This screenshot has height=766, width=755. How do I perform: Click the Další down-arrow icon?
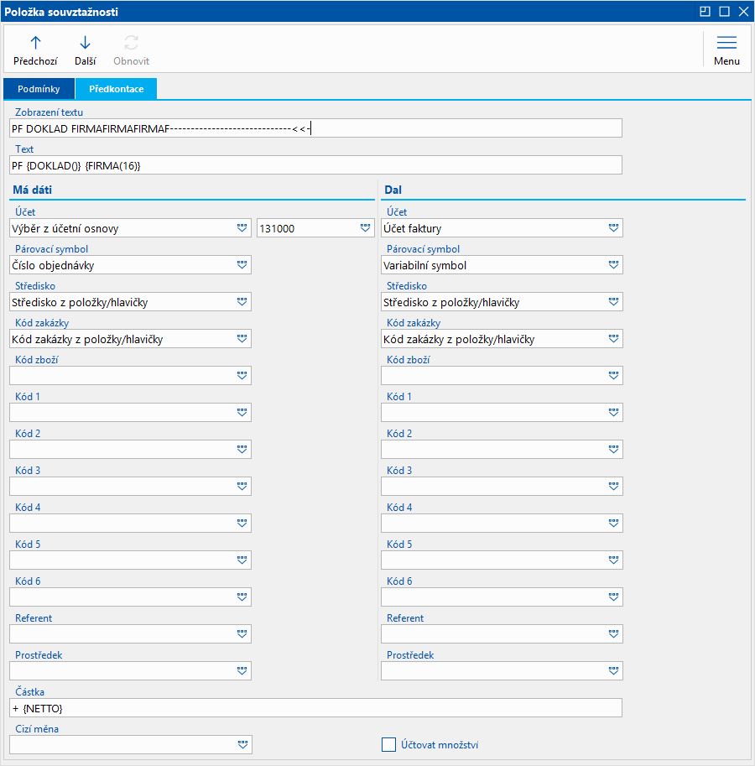[85, 43]
